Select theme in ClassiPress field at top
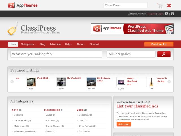Image resolution: width=181 pixels, height=136 pixels. [126, 5]
